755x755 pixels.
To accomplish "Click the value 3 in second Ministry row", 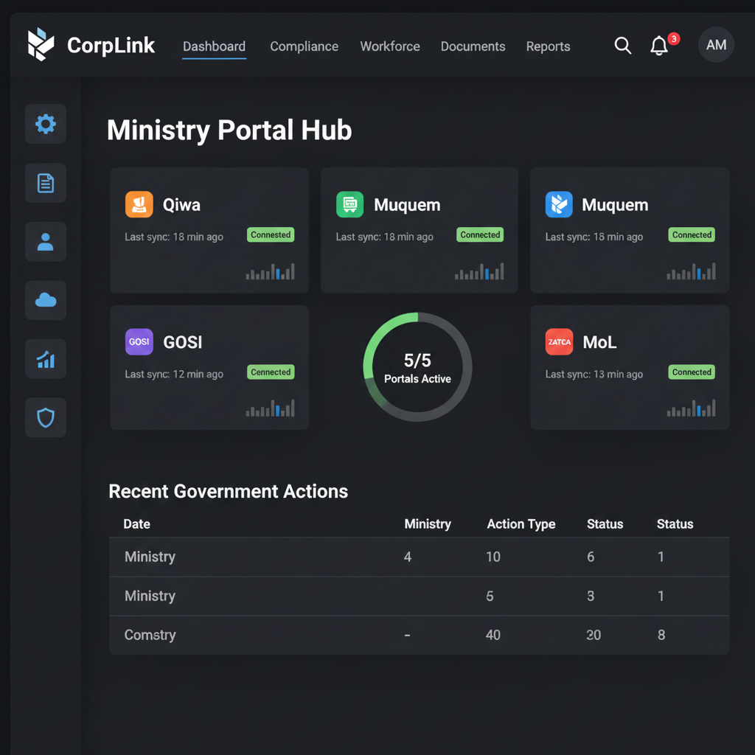I will coord(591,596).
